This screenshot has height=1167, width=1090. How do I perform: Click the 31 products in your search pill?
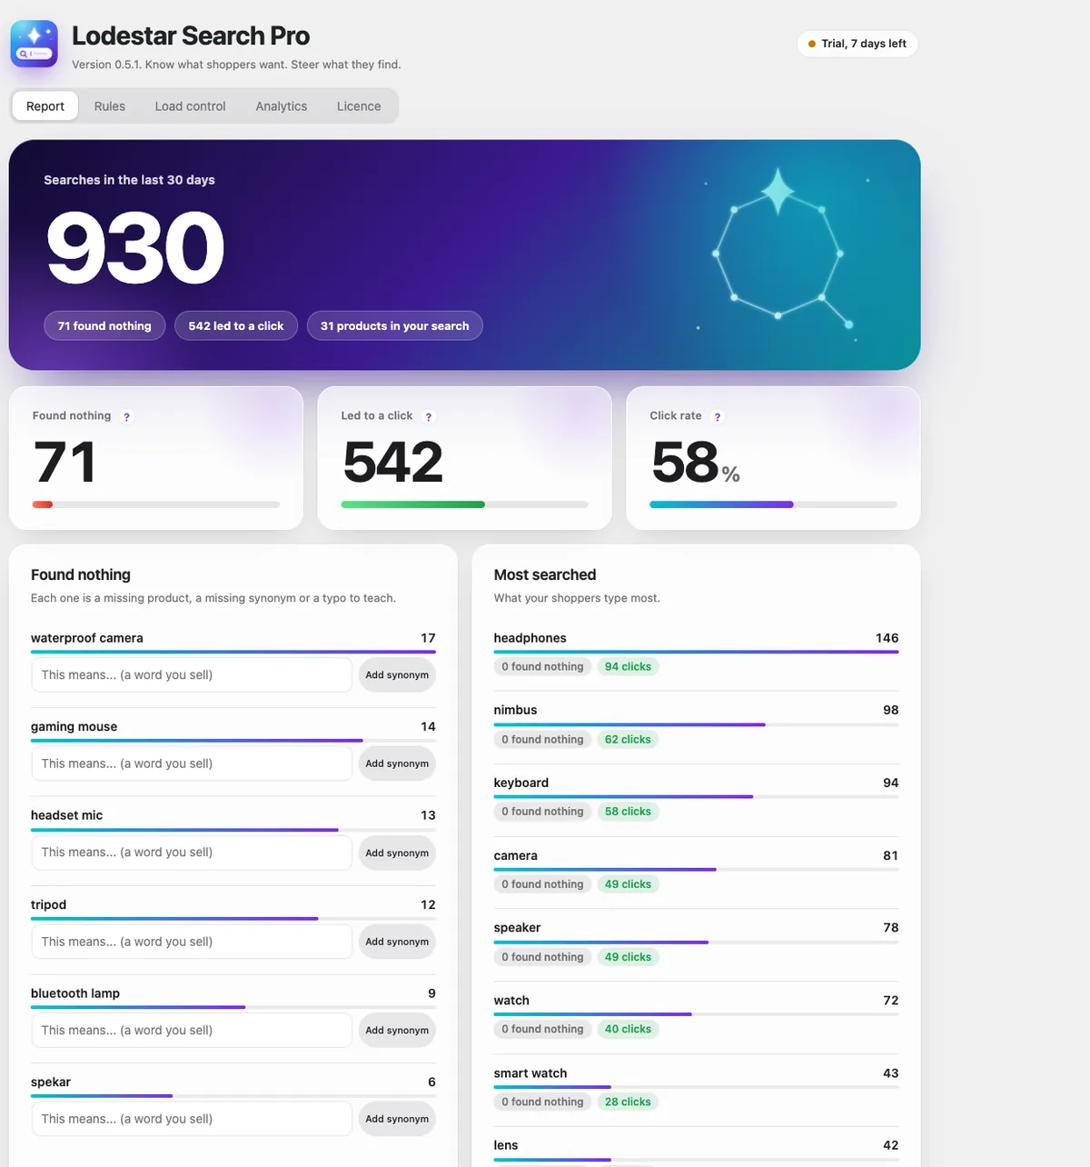coord(395,325)
